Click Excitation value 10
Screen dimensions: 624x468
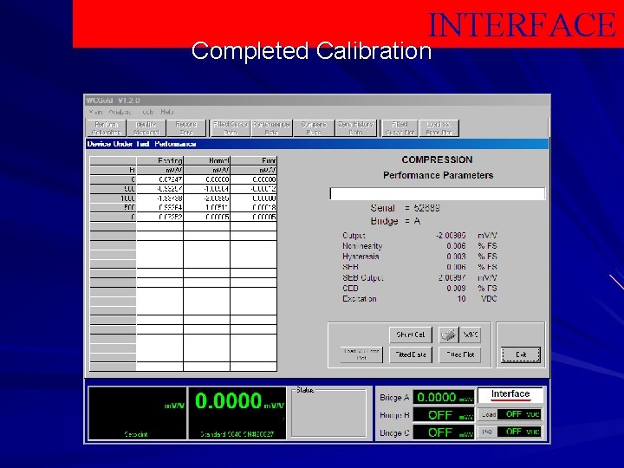point(461,299)
